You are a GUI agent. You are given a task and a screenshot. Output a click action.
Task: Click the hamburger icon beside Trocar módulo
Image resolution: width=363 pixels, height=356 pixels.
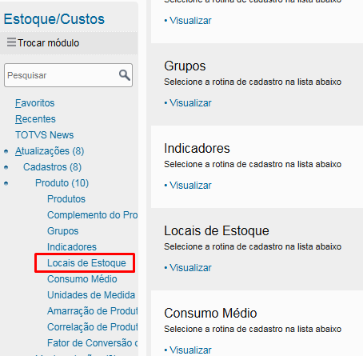coord(11,42)
